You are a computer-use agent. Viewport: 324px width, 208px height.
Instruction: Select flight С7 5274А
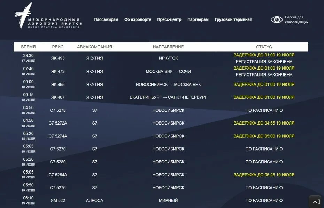click(58, 136)
